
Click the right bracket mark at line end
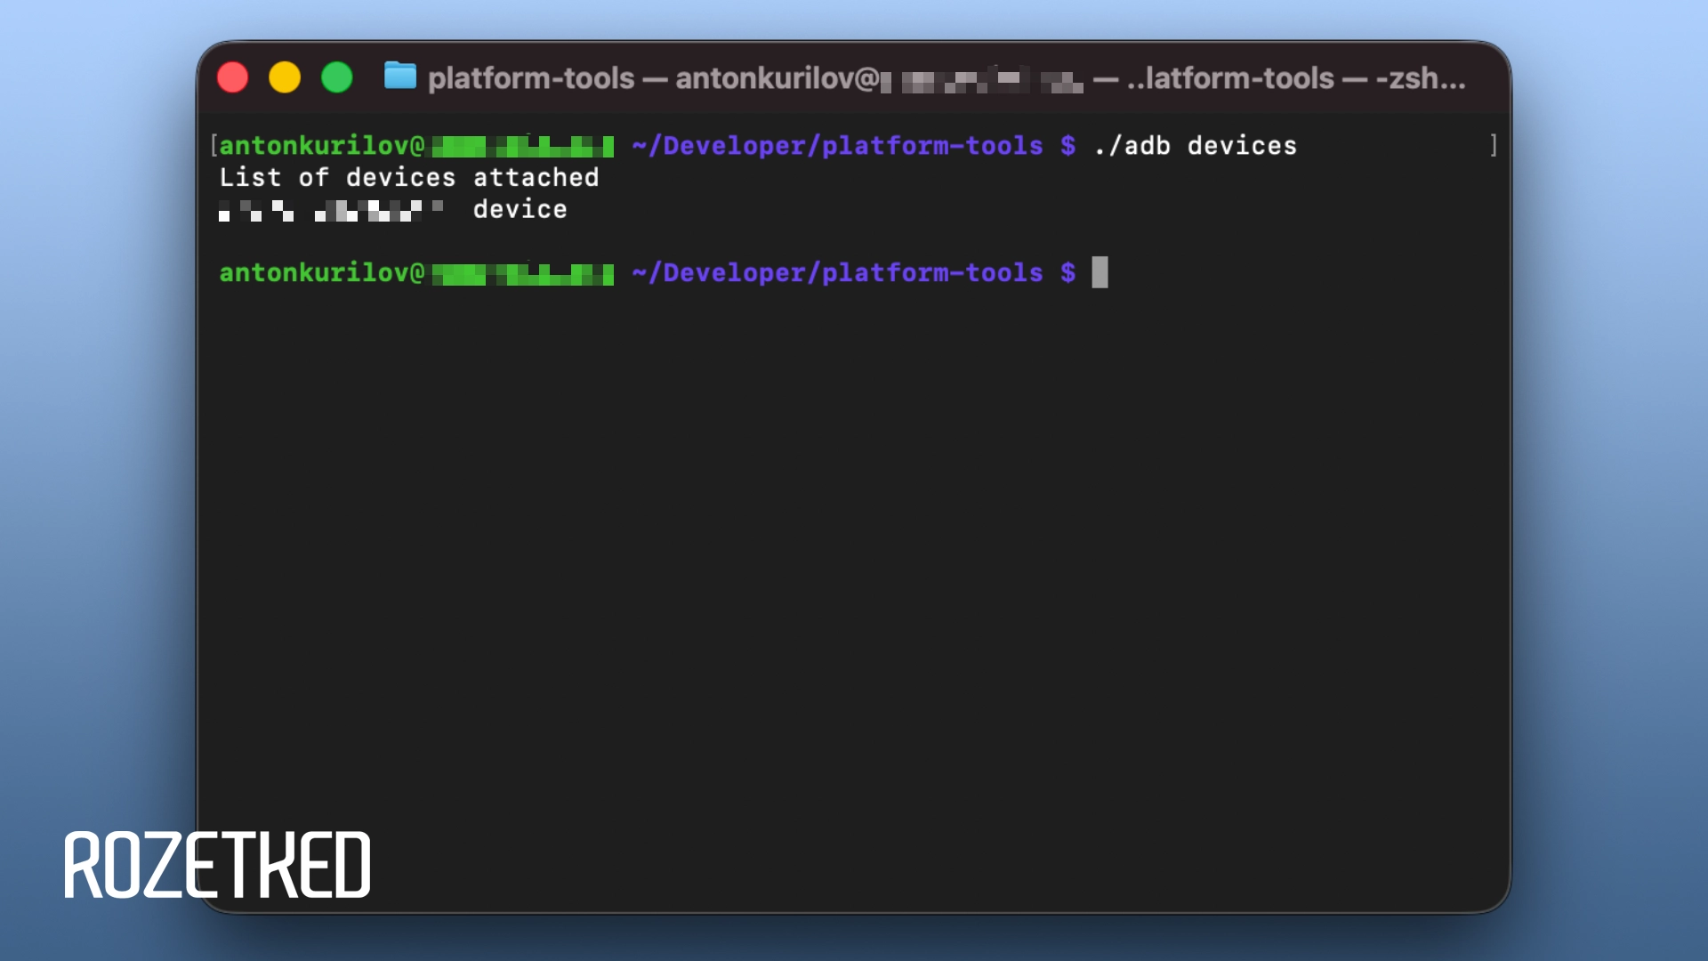pos(1494,145)
